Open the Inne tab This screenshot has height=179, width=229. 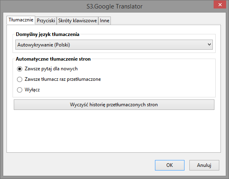(x=104, y=21)
